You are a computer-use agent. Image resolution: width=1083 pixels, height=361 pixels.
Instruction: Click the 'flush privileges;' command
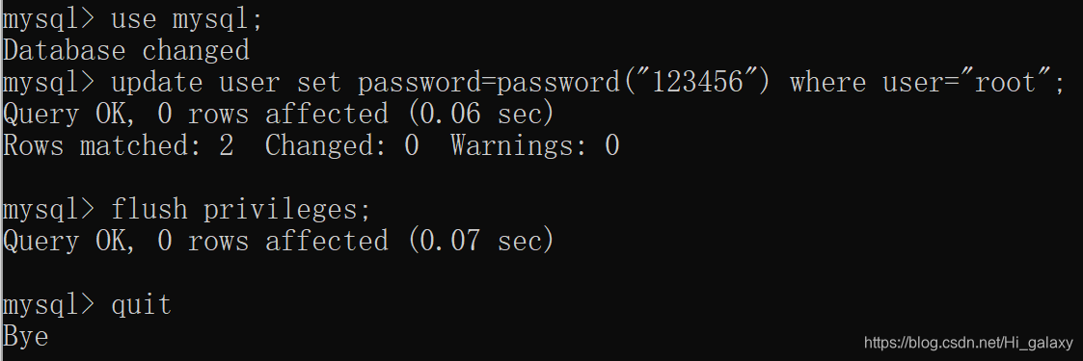pos(242,210)
